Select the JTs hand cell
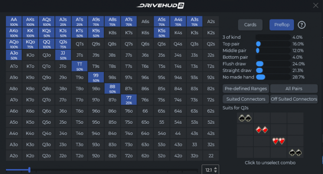This screenshot has height=174, width=323. 79,55
